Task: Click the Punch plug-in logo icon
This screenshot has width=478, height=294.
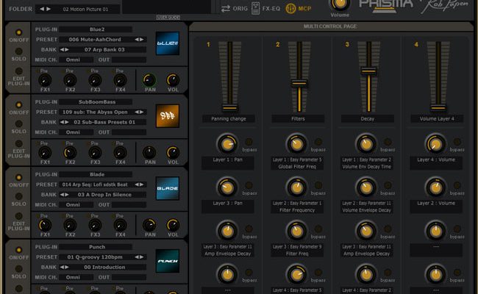Action: (x=167, y=260)
